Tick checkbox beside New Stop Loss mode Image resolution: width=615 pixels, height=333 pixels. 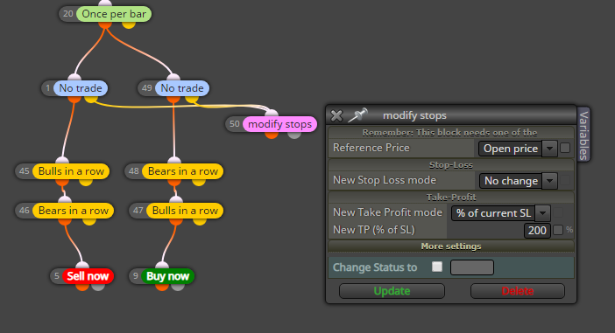(565, 180)
